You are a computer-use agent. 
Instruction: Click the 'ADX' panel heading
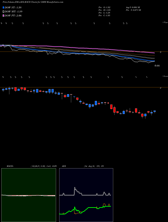coord(64,166)
